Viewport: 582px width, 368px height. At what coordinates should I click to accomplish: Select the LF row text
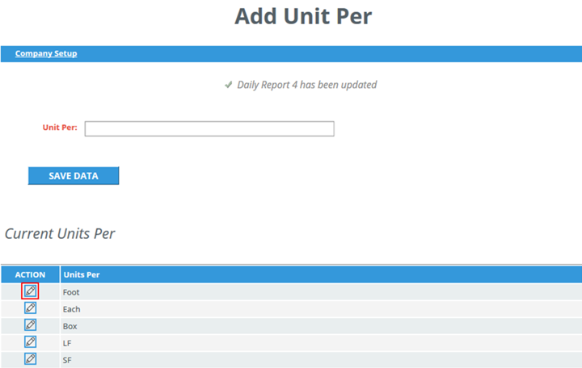pyautogui.click(x=67, y=344)
